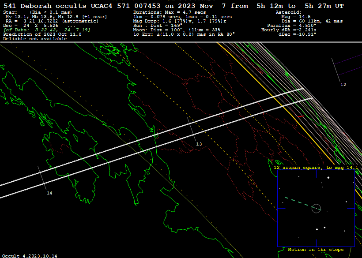The width and height of the screenshot is (362, 258).
Task: Click the 'Motion in 1hr steps' caption
Action: pyautogui.click(x=315, y=250)
